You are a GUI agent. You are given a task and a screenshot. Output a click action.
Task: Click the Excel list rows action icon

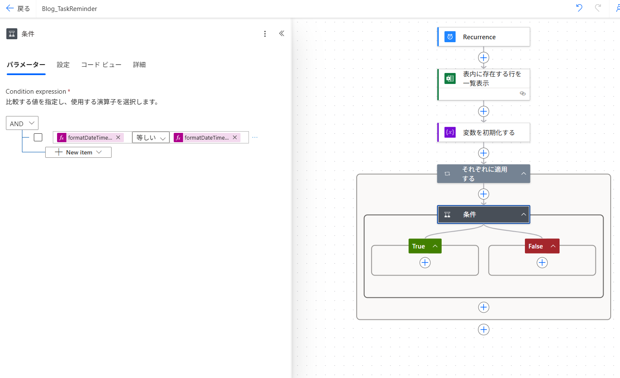[450, 78]
